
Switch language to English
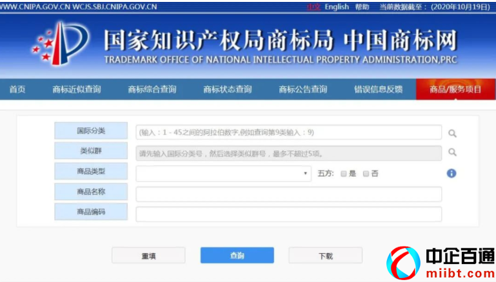pos(337,6)
